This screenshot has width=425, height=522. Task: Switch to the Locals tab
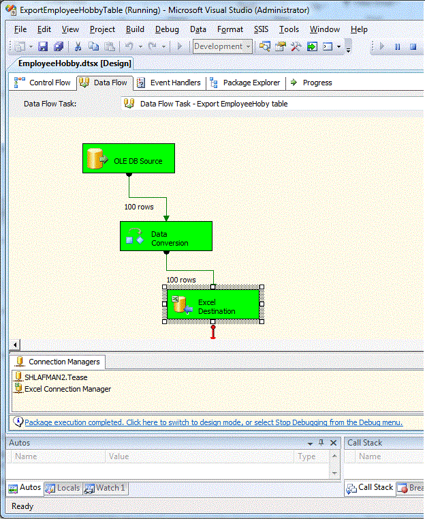(63, 488)
